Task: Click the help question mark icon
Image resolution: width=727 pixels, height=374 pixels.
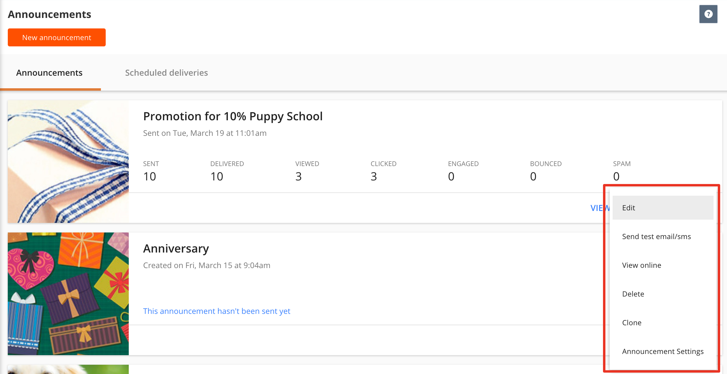Action: coord(708,14)
